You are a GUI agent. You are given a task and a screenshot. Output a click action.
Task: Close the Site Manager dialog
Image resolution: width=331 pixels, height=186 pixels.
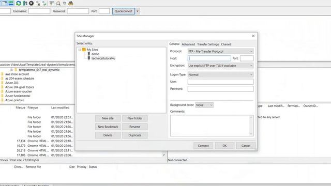click(x=253, y=36)
